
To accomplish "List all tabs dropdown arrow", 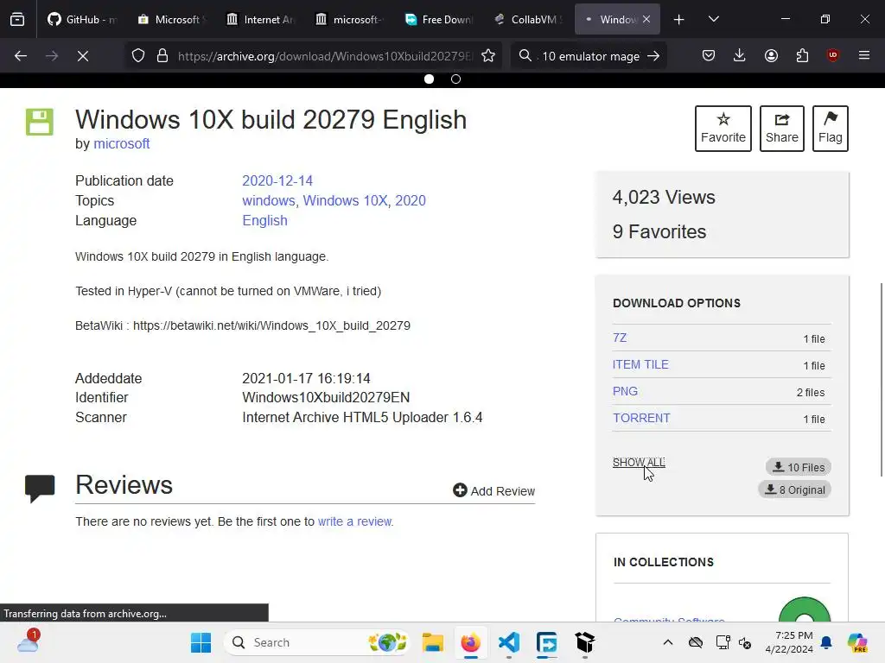I will [713, 19].
